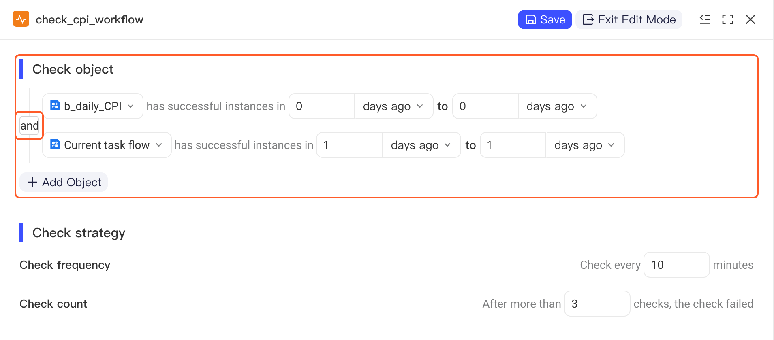Click the file icon beside b_daily_CPI

[55, 106]
